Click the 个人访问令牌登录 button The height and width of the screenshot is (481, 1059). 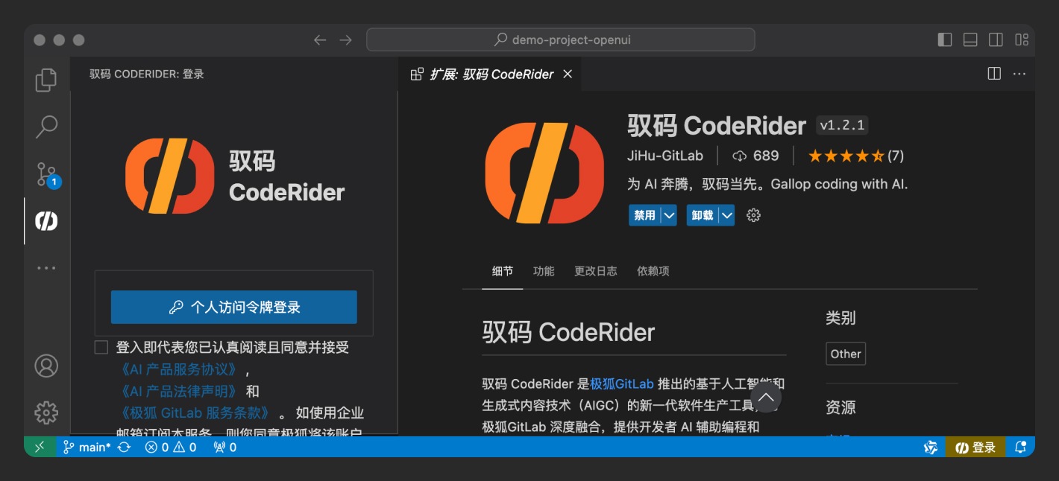click(233, 308)
